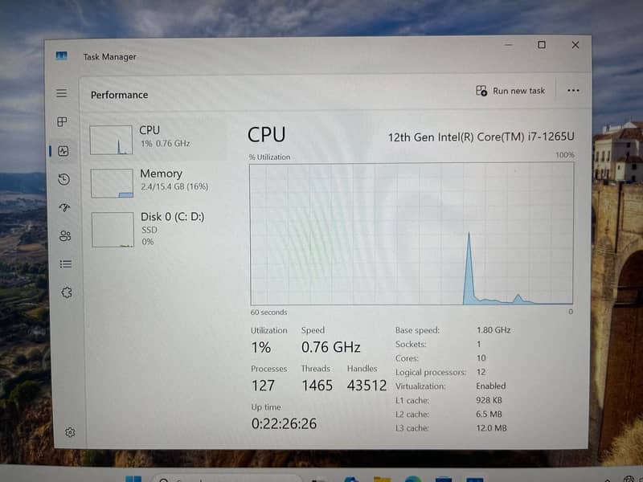Open the Processes page icon
Screen dimensions: 643x482
click(62, 122)
